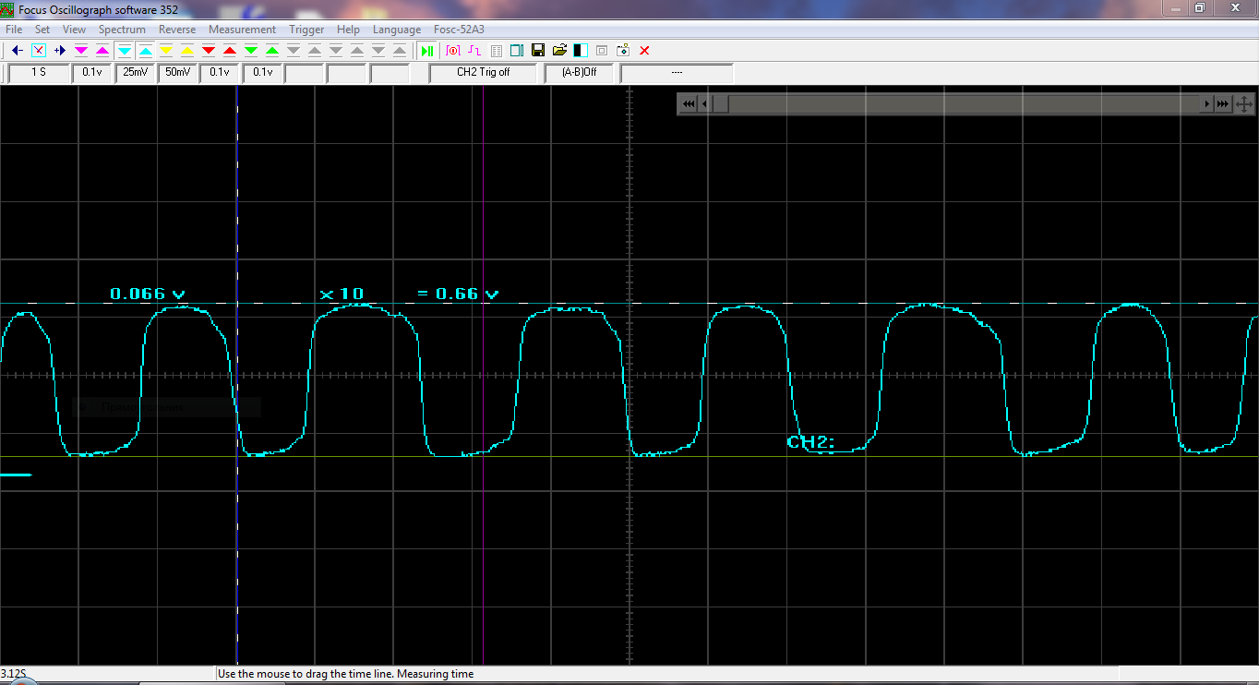Open the Language menu

point(397,30)
